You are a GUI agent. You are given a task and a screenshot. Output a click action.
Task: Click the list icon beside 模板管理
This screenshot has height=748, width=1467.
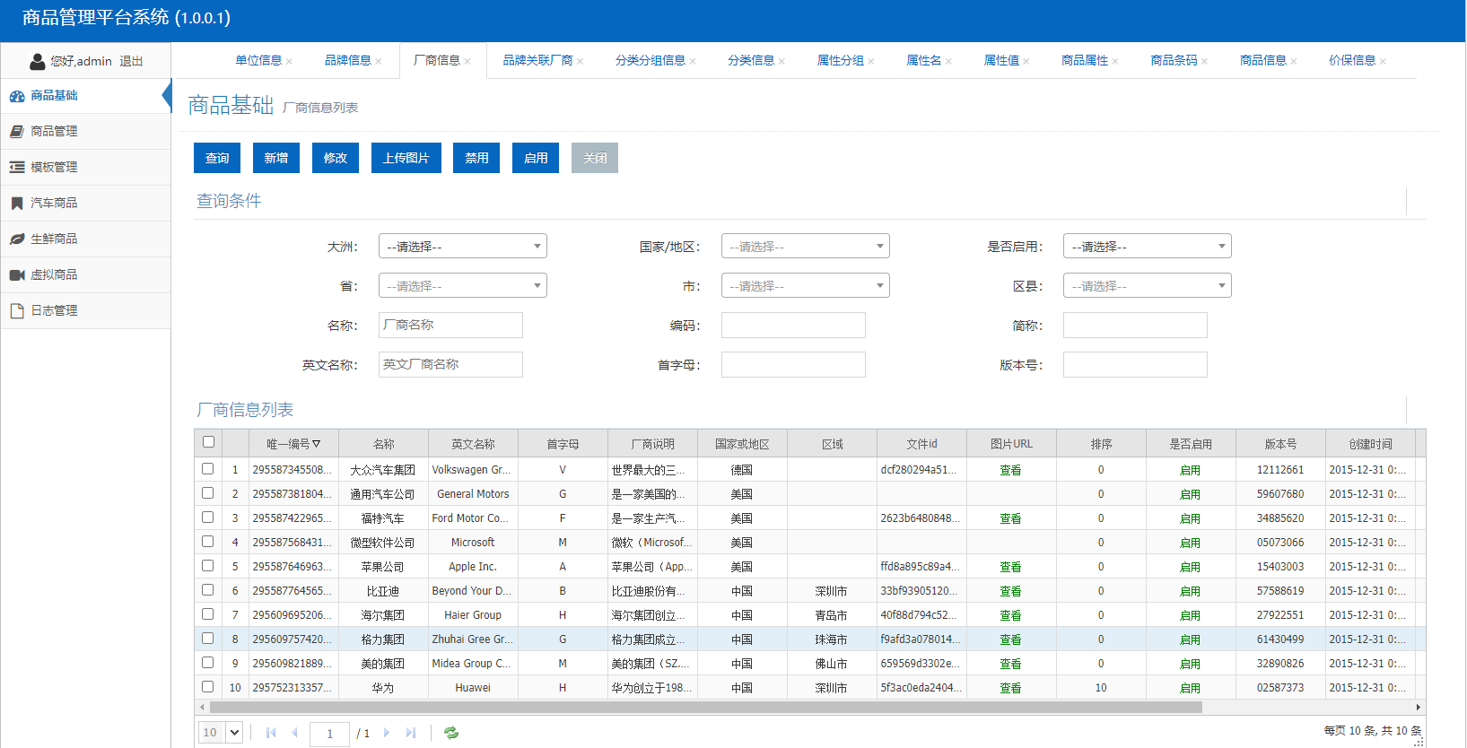[17, 168]
